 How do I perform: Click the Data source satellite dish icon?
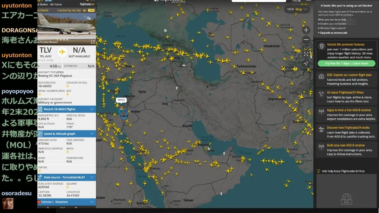[x=40, y=177]
